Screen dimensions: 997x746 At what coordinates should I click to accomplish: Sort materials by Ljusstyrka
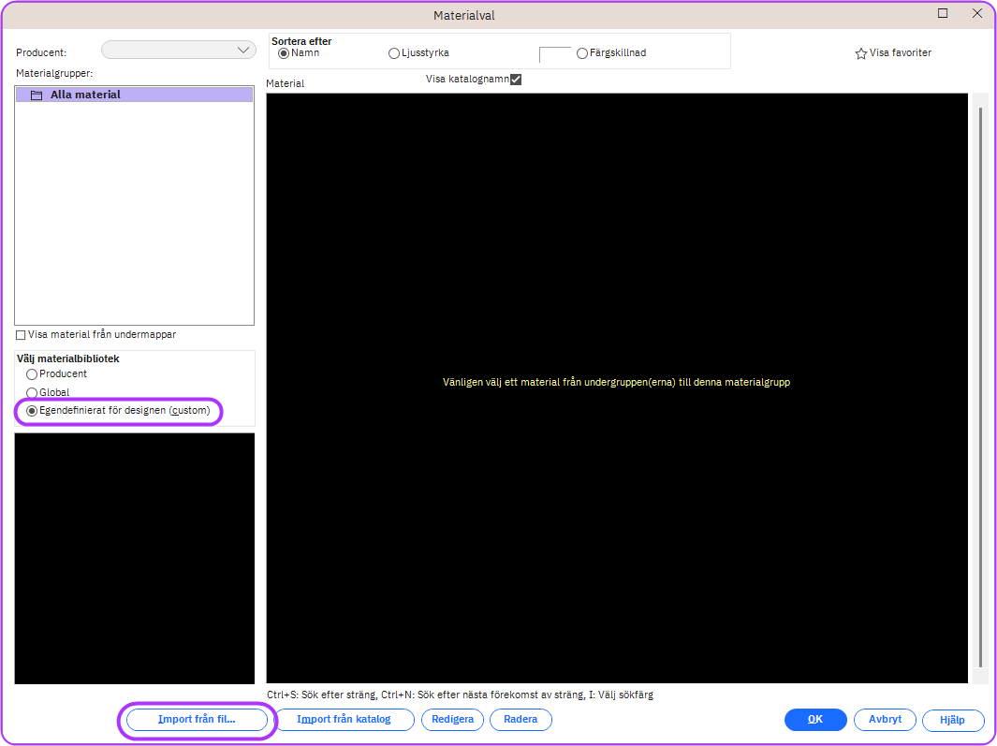pyautogui.click(x=394, y=53)
